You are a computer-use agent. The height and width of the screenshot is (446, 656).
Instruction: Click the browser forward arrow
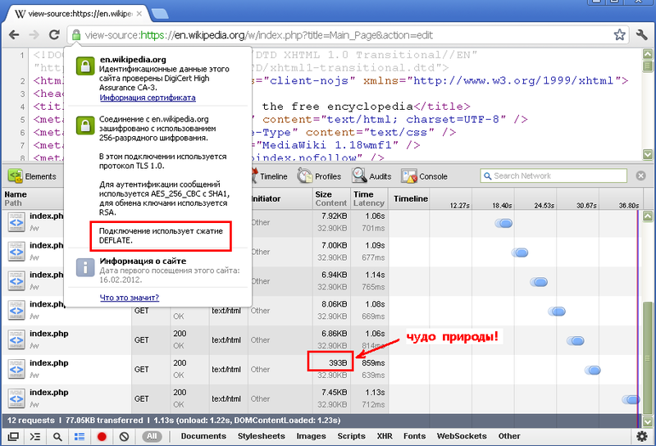click(34, 34)
